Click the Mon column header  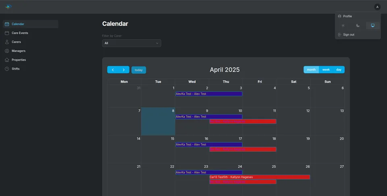[124, 82]
